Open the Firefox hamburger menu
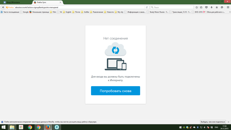231x130 pixels. pos(228,7)
